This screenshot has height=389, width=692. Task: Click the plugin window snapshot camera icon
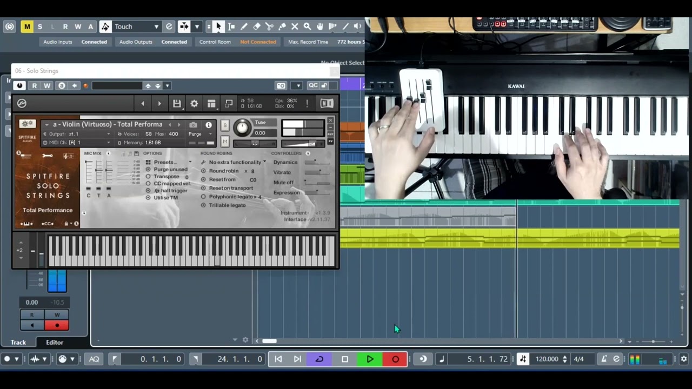coord(281,85)
